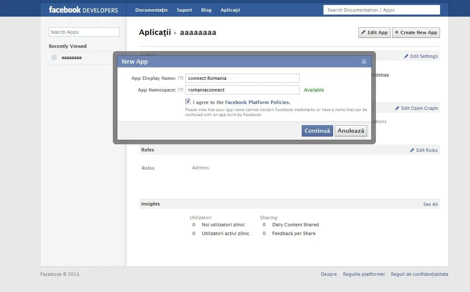Screen dimensions: 470x292
Task: Click the breadcrumb arrow after Aplicații
Action: click(x=175, y=32)
